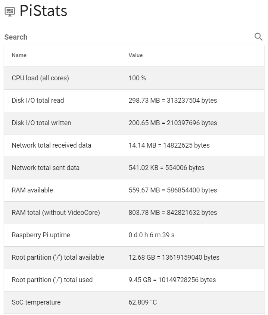Select Root partition total used row
This screenshot has height=315, width=268.
134,280
